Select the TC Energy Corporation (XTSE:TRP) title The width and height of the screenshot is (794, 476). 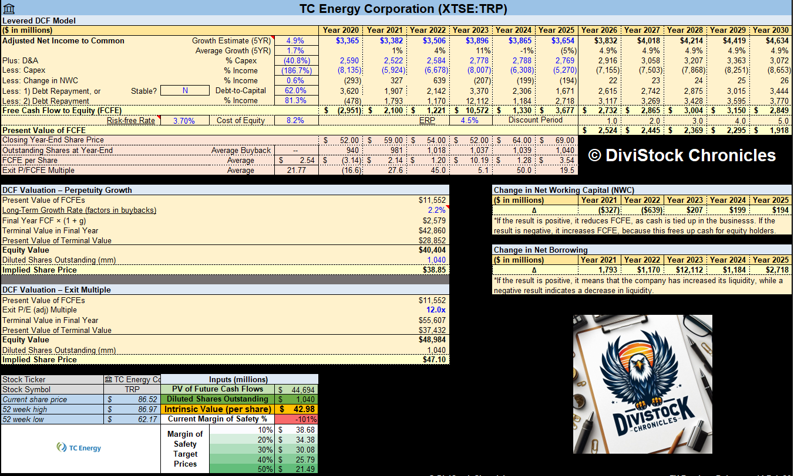[x=403, y=8]
